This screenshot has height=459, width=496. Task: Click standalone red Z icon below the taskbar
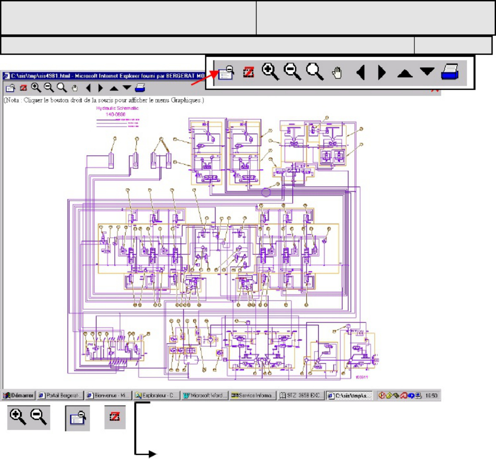[115, 417]
